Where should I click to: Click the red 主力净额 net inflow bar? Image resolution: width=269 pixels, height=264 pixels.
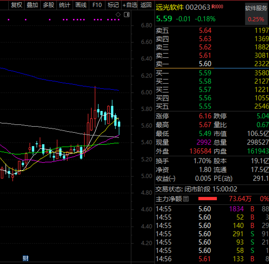(207, 199)
